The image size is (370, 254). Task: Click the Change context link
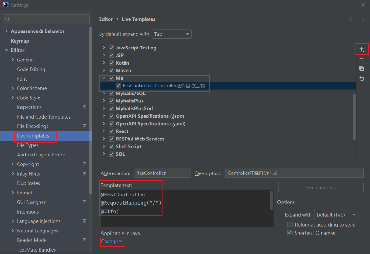[x=112, y=242]
